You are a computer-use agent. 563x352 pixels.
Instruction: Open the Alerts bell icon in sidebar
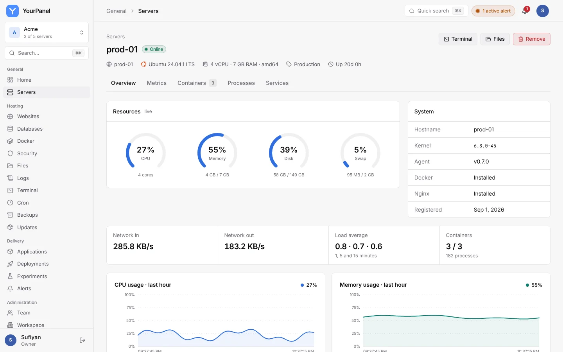pos(10,289)
